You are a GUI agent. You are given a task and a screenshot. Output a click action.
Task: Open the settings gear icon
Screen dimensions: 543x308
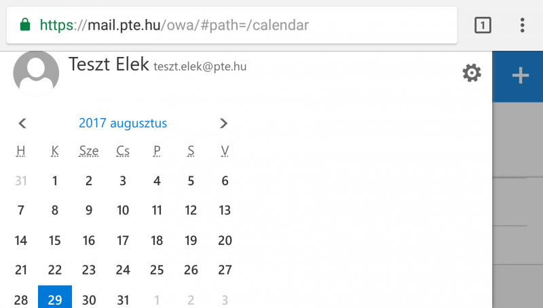tap(472, 73)
